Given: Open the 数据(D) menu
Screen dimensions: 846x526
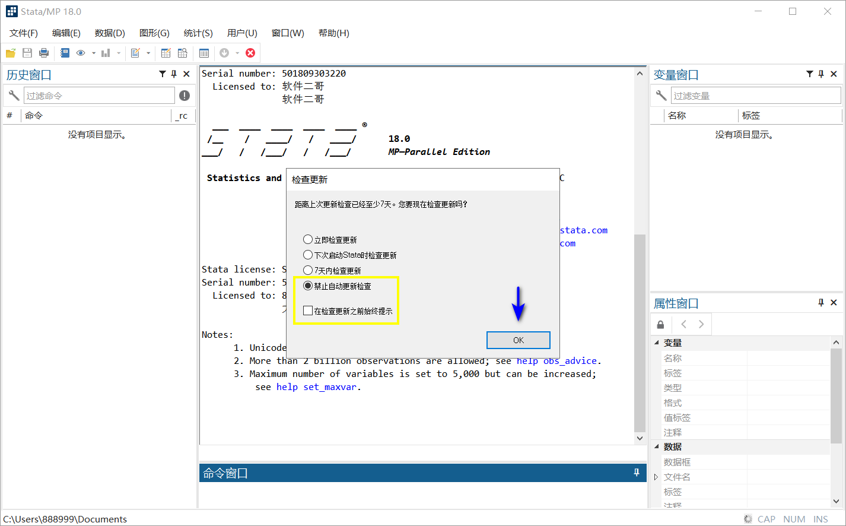Looking at the screenshot, I should [110, 33].
